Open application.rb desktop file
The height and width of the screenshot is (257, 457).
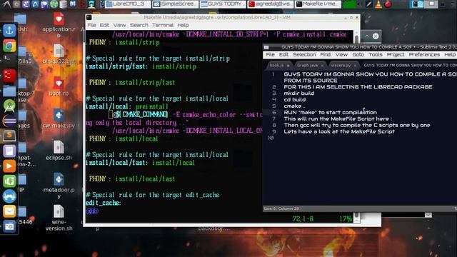click(x=59, y=26)
